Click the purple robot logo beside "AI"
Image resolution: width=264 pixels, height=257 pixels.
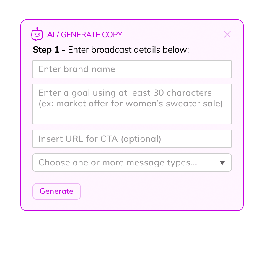[x=37, y=34]
